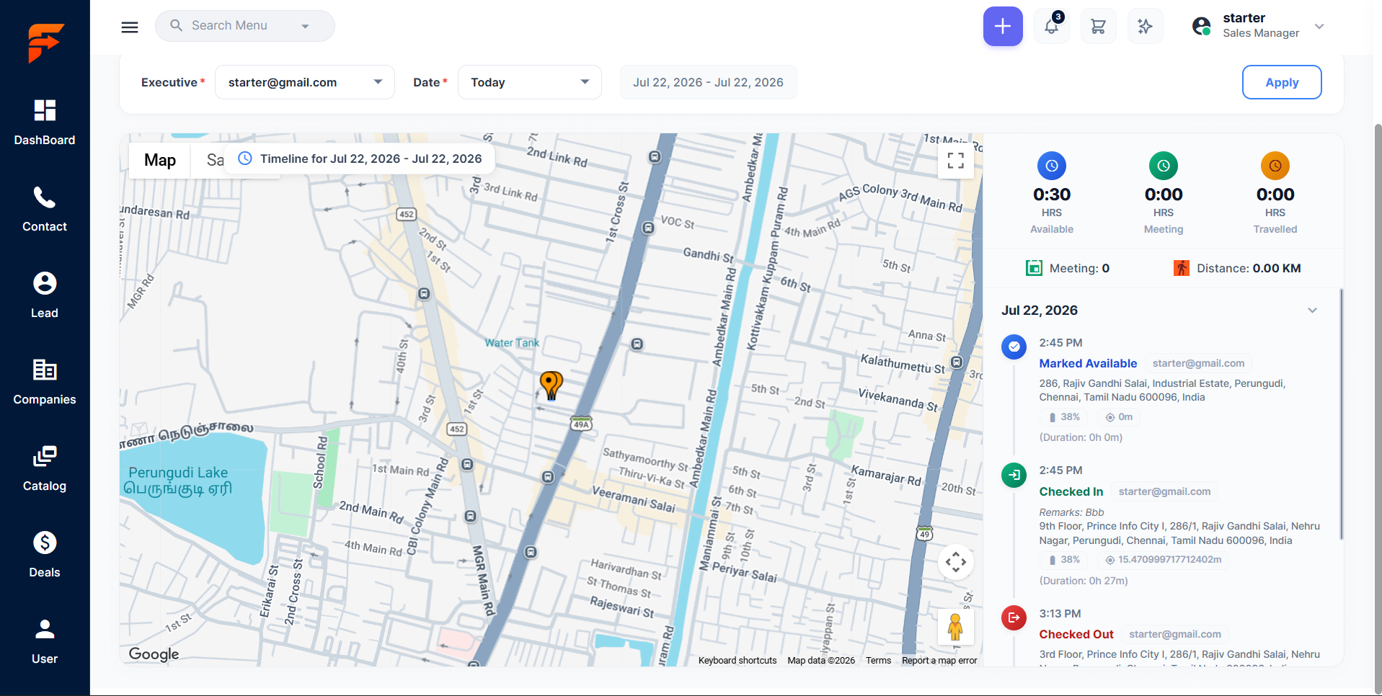Click the map pan control
1382x696 pixels.
coord(956,562)
